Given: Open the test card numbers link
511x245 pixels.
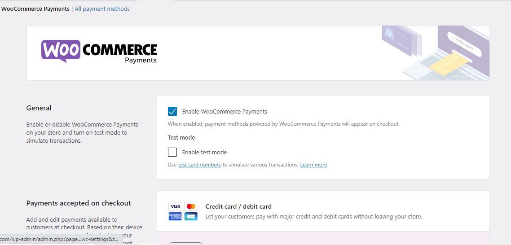Looking at the screenshot, I should 199,165.
